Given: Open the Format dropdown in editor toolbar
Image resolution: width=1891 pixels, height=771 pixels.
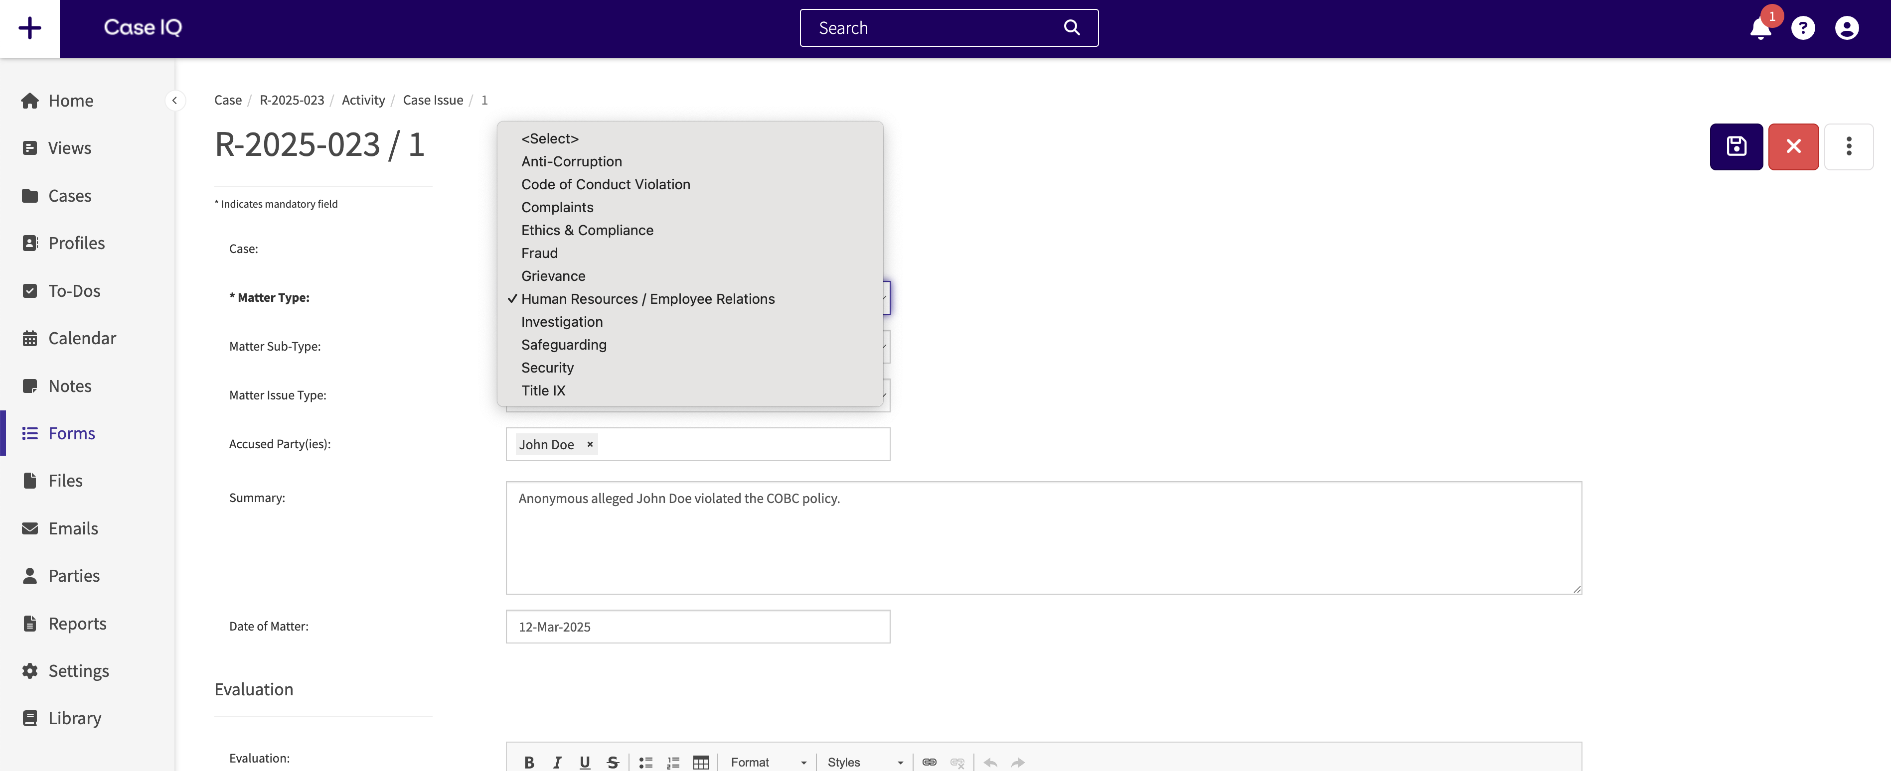Looking at the screenshot, I should (x=768, y=762).
